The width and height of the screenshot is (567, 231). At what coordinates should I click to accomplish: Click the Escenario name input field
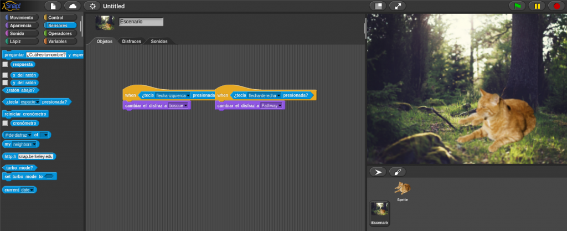[x=141, y=22]
